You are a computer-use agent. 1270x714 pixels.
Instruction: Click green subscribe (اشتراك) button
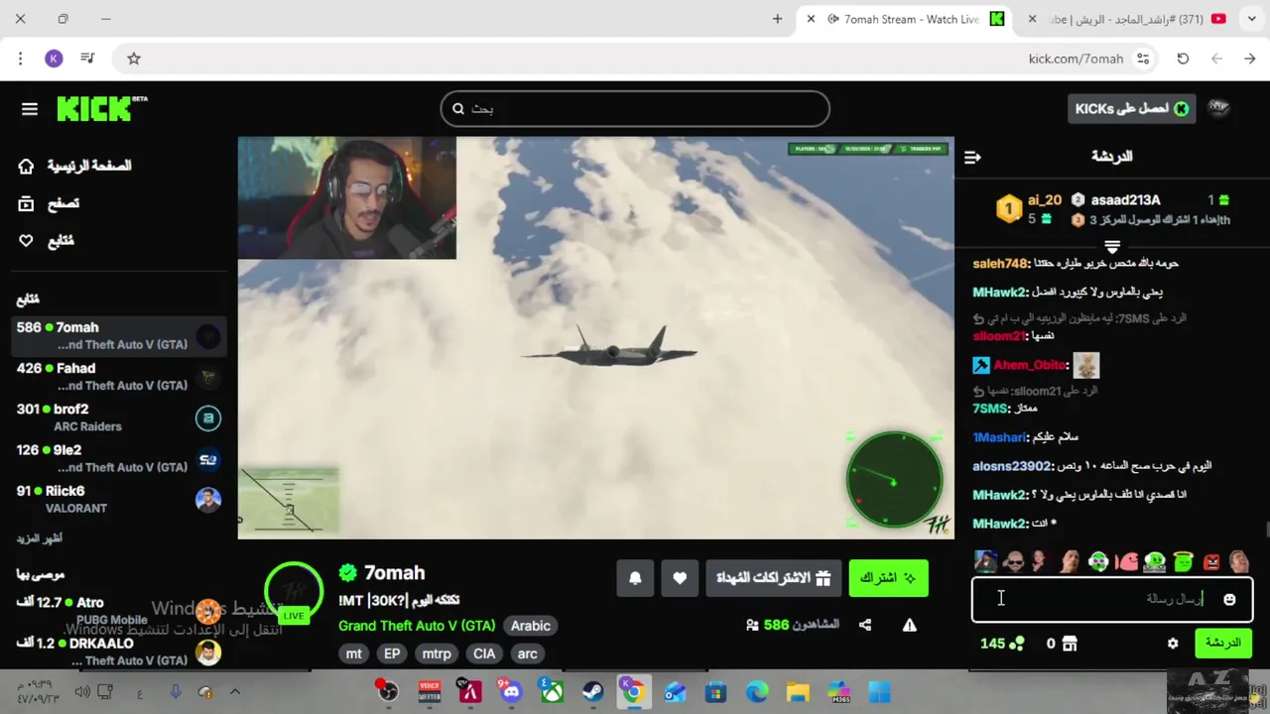pyautogui.click(x=888, y=578)
